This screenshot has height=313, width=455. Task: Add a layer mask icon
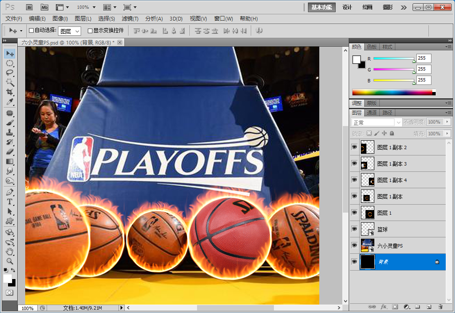[395, 307]
